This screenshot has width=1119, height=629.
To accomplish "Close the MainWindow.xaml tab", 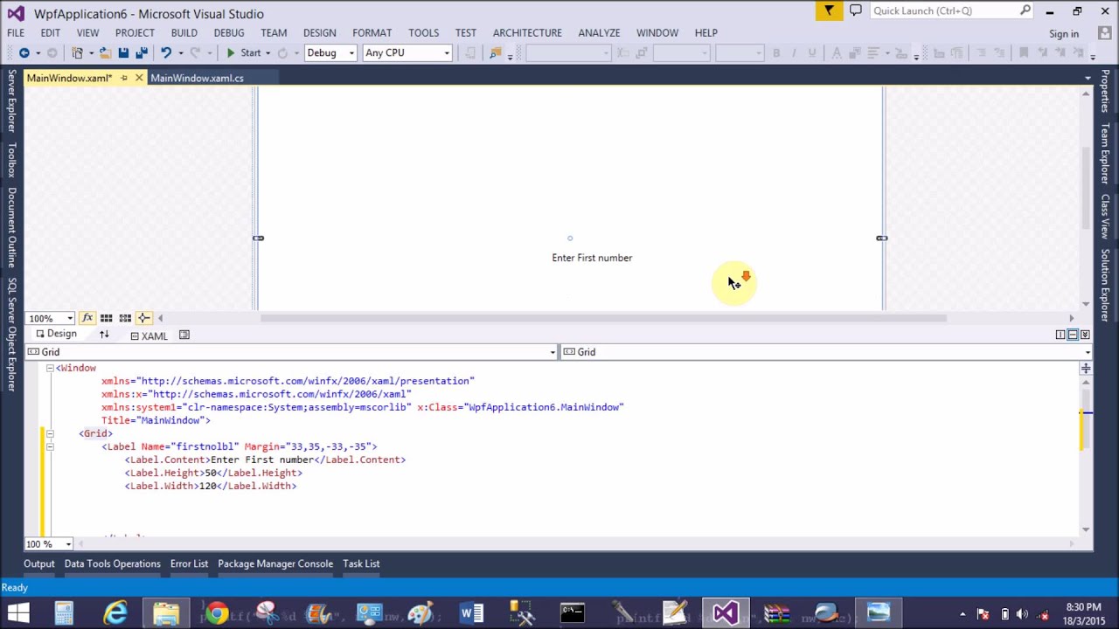I will [x=139, y=78].
